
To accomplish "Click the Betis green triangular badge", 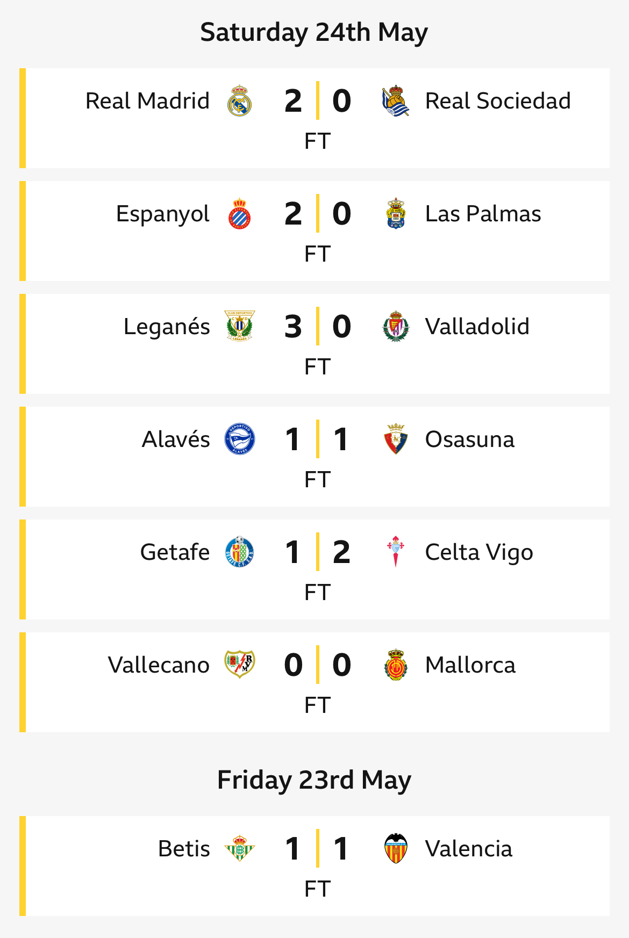I will 239,849.
